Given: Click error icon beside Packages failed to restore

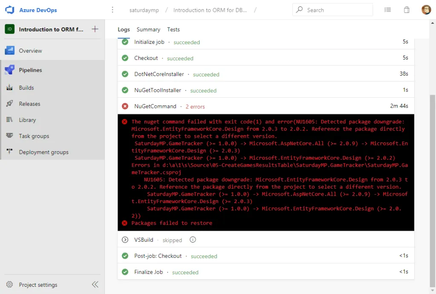Looking at the screenshot, I should click(x=125, y=223).
